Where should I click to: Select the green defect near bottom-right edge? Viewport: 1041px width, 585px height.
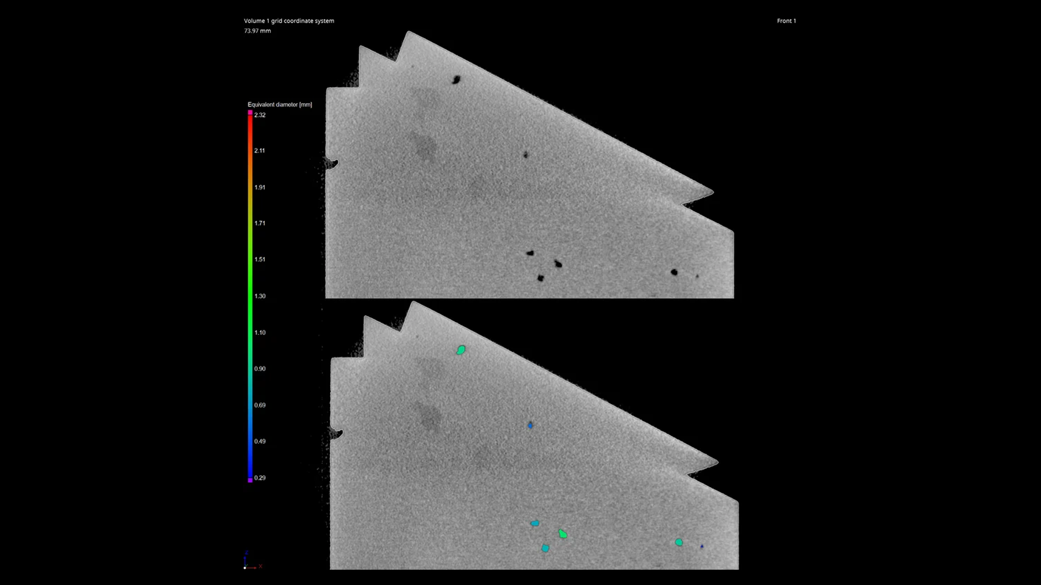coord(679,543)
